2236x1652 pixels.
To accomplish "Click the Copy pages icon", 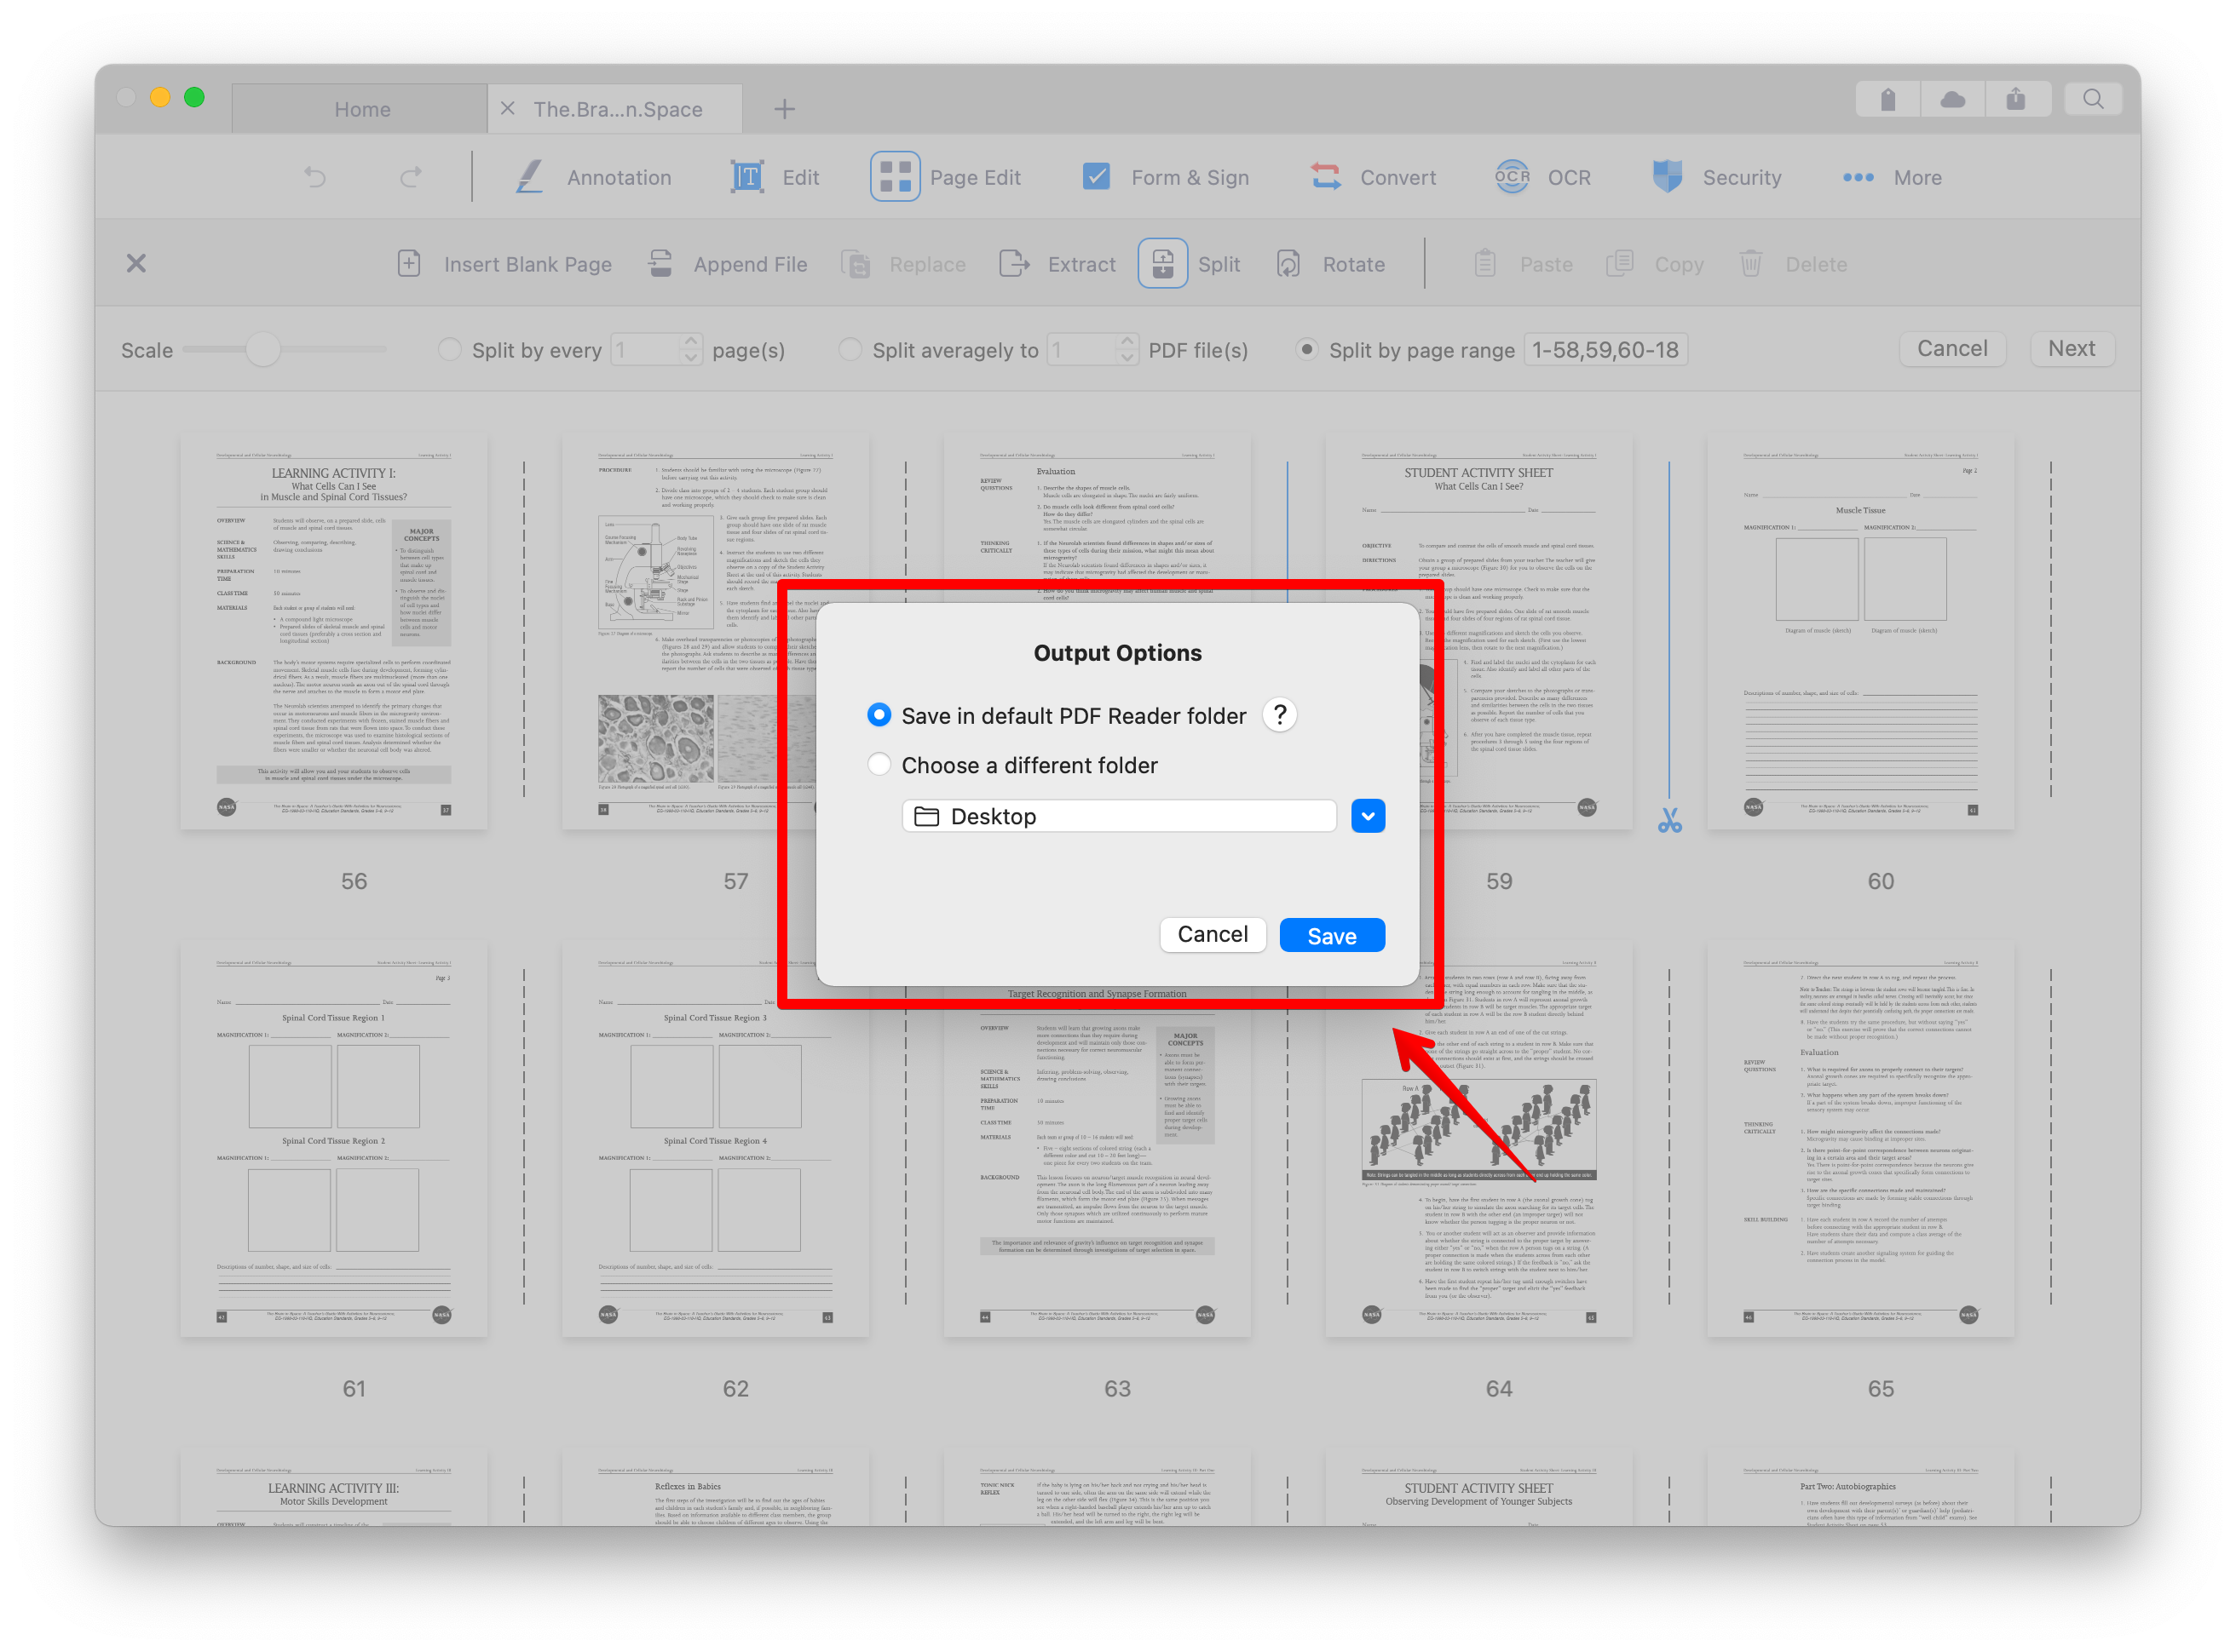I will 1619,264.
